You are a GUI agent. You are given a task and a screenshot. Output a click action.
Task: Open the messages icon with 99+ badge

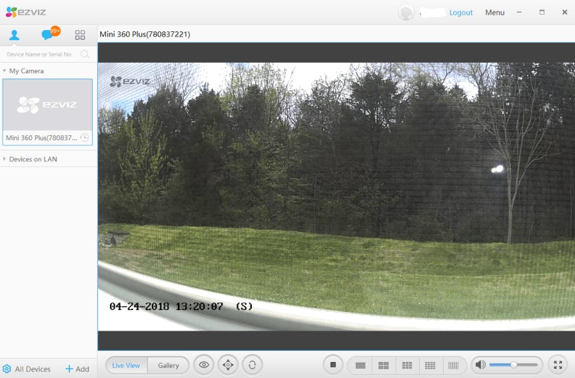[48, 35]
